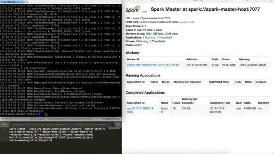Go to next tab with right arrow in Sublime

pos(6,124)
